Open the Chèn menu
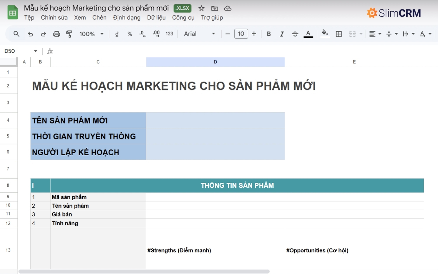Image resolution: width=438 pixels, height=274 pixels. [x=100, y=18]
